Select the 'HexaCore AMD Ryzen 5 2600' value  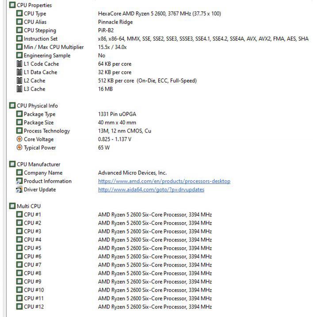[x=160, y=14]
